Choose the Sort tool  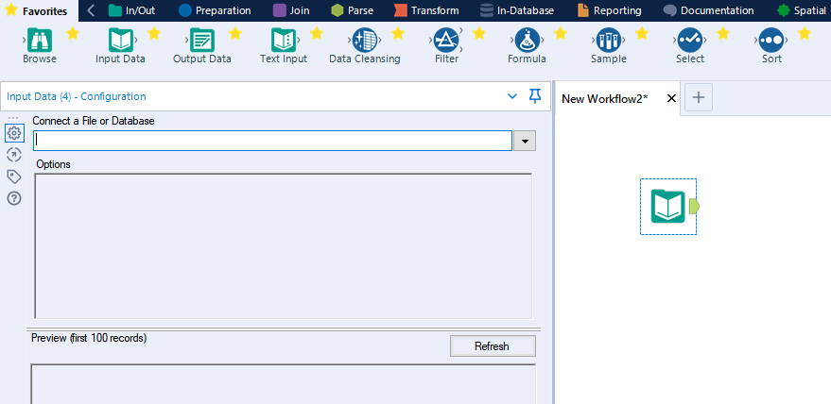click(x=771, y=41)
